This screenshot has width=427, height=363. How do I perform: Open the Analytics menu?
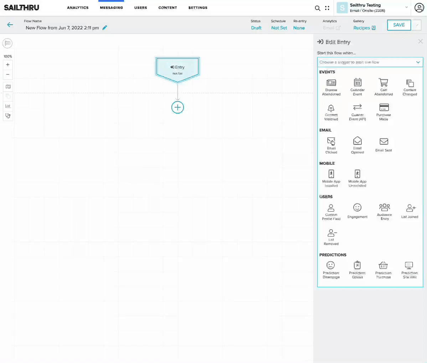(x=78, y=7)
